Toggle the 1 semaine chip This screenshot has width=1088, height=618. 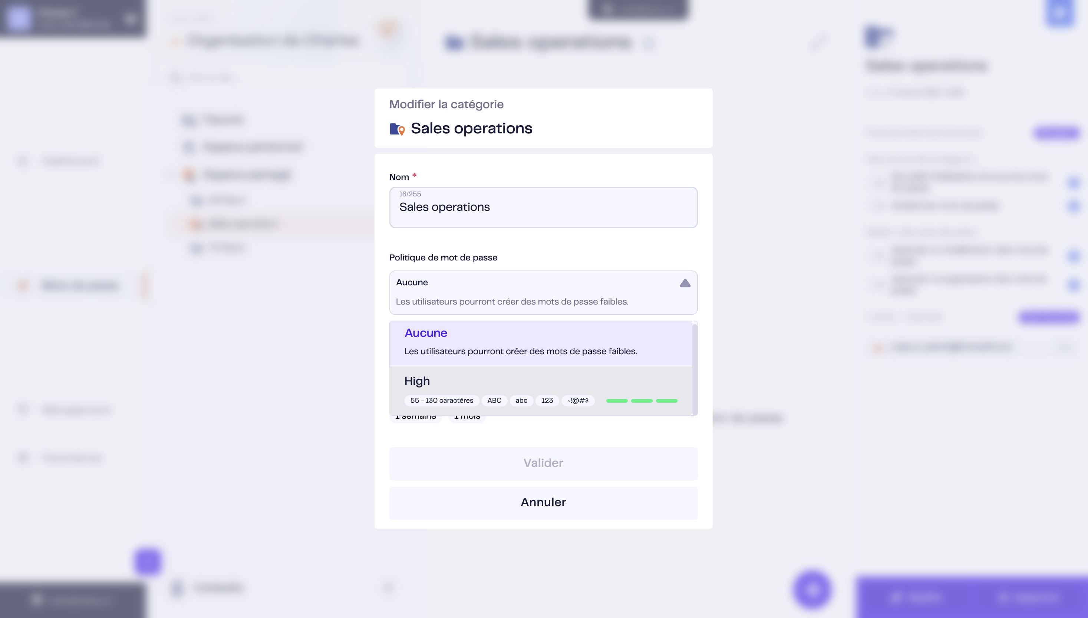pos(415,419)
